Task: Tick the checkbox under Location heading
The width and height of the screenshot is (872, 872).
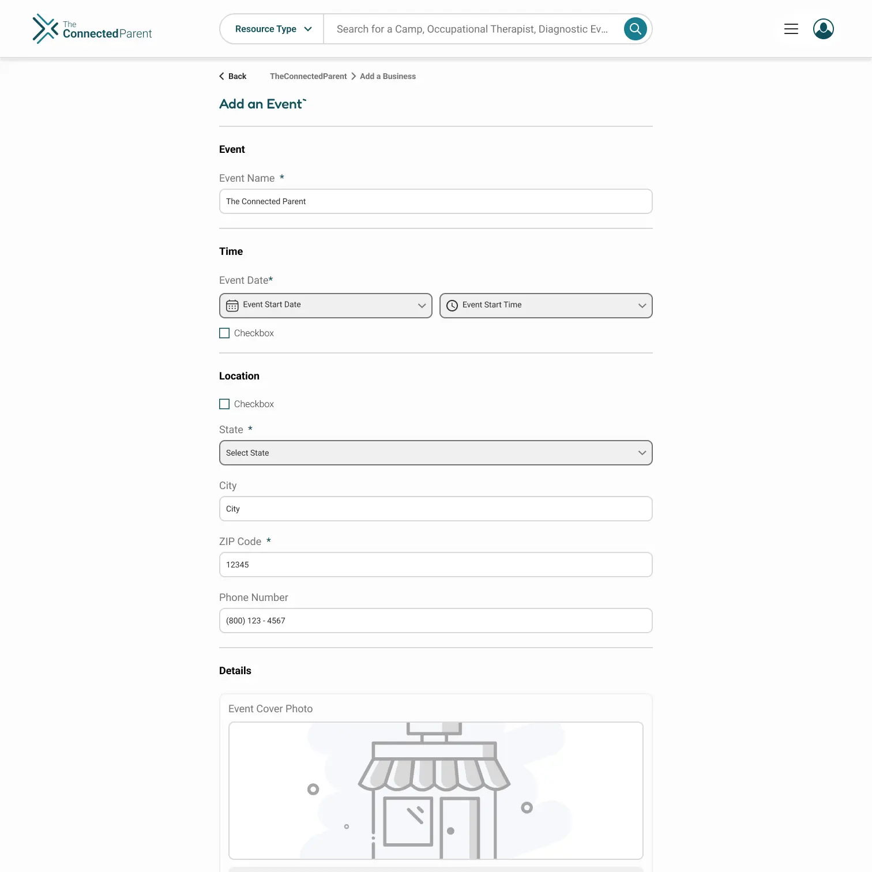Action: [224, 404]
